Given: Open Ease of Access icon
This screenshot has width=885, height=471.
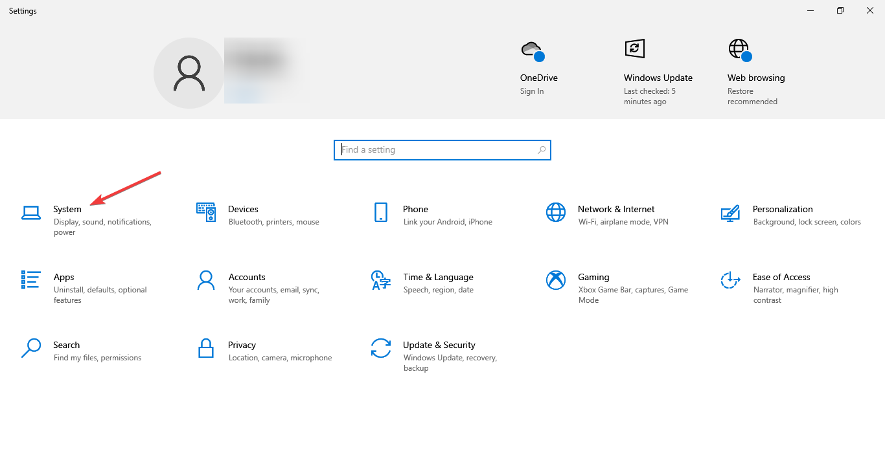Looking at the screenshot, I should (730, 280).
